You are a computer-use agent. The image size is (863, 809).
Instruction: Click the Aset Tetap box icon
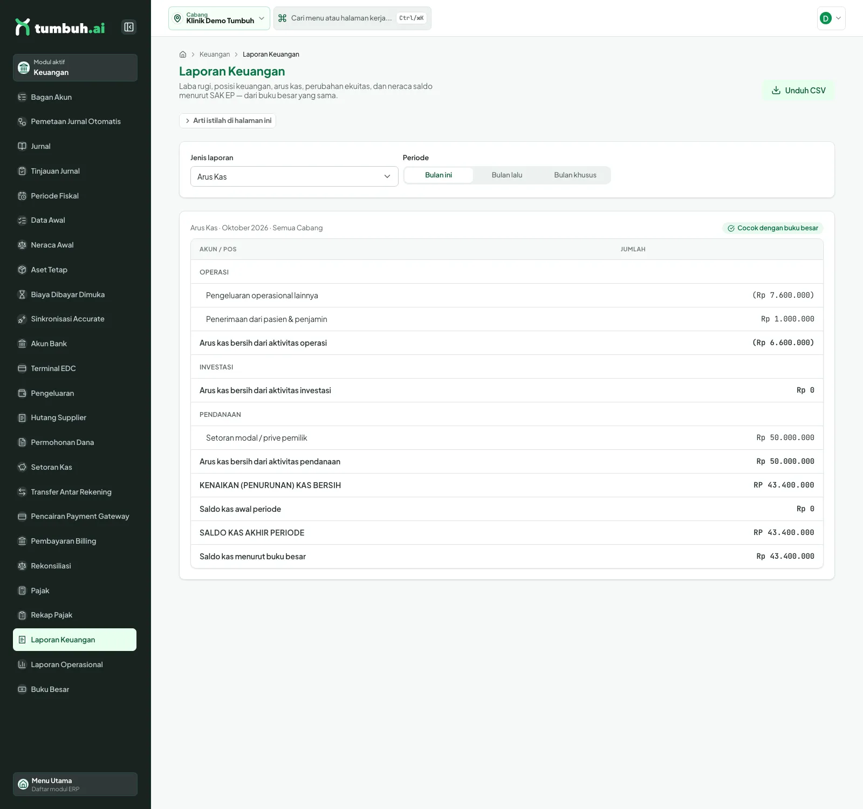tap(22, 270)
